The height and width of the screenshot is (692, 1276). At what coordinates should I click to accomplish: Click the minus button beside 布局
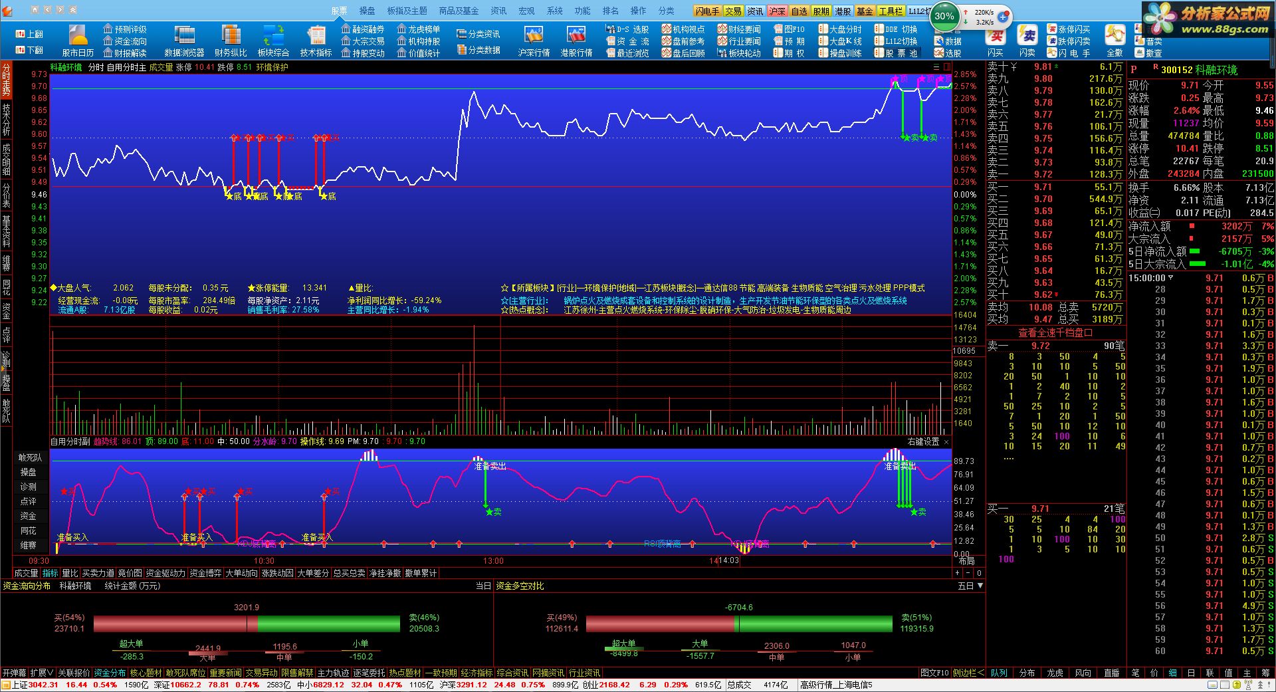coord(968,573)
